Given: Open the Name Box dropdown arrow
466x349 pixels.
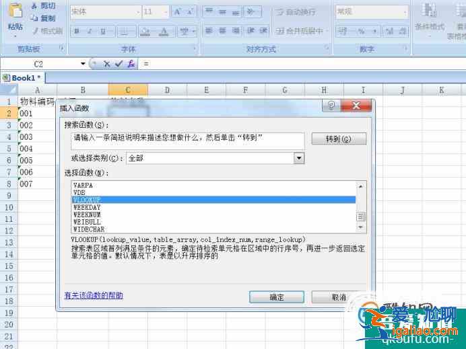Looking at the screenshot, I should [x=83, y=63].
